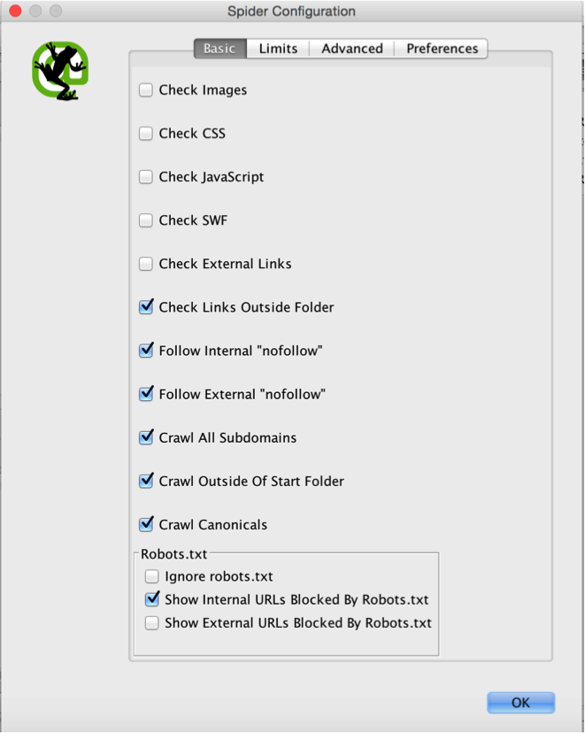Disable Follow Internal "nofollow" checkbox

[x=146, y=351]
